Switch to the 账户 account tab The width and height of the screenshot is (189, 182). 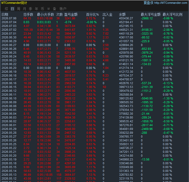63,9
